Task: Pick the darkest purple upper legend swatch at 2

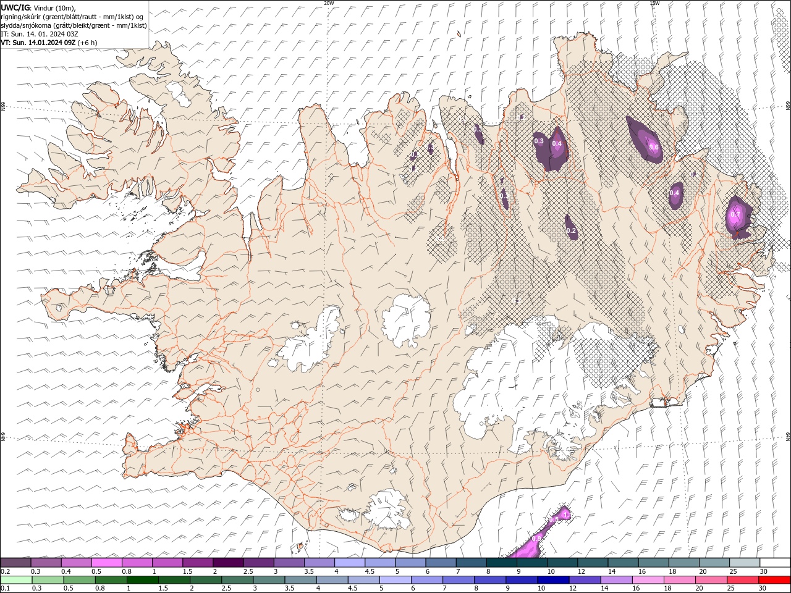Action: [x=228, y=563]
